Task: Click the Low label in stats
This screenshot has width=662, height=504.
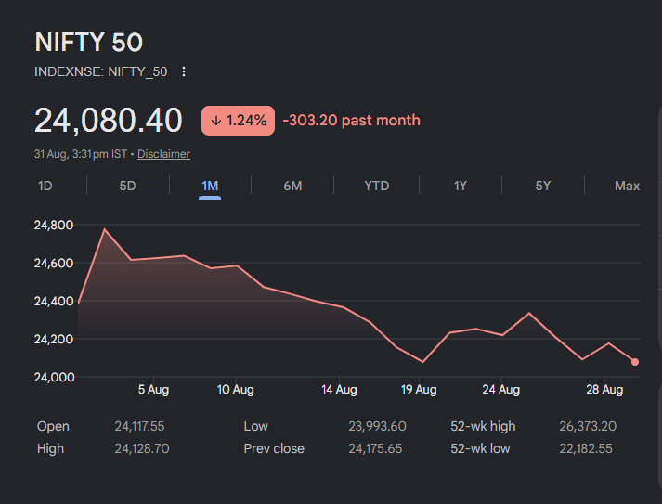Action: pyautogui.click(x=256, y=426)
